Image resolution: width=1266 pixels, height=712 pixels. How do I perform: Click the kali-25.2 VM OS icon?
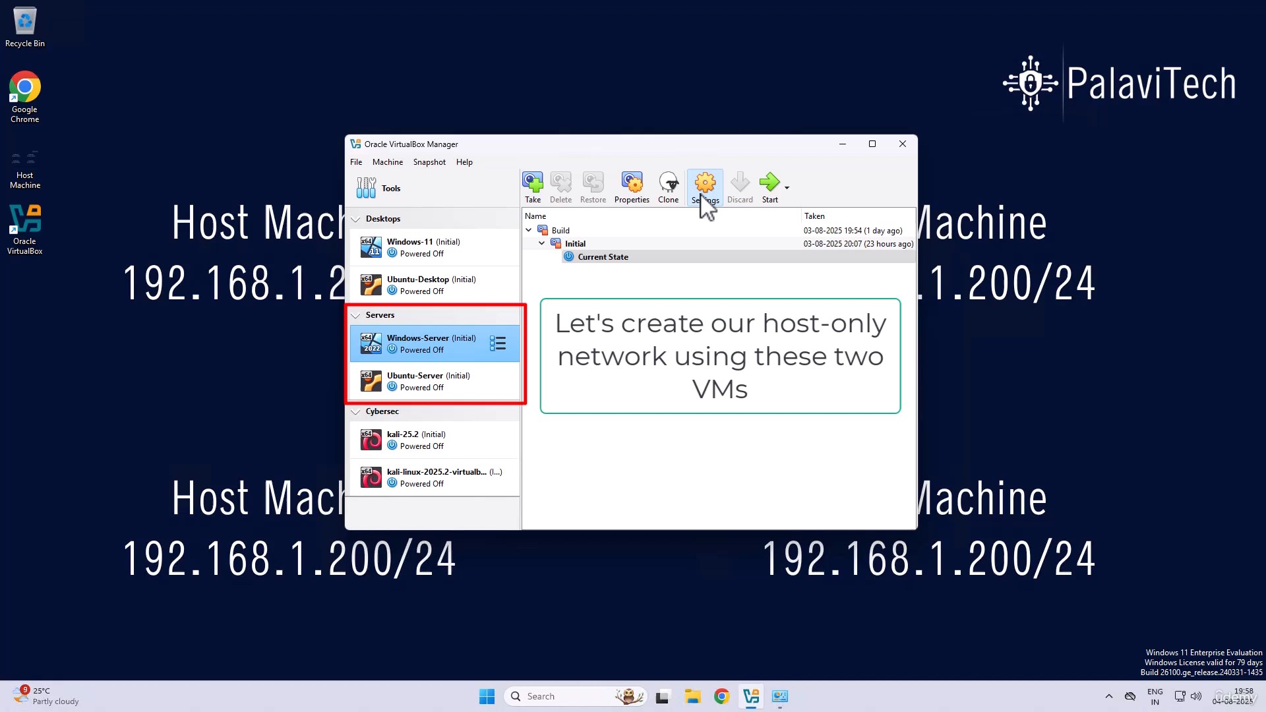point(371,440)
